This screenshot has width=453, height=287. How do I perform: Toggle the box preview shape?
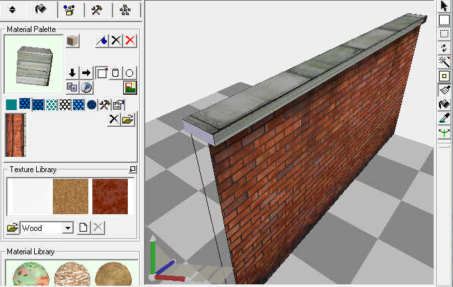[x=102, y=73]
